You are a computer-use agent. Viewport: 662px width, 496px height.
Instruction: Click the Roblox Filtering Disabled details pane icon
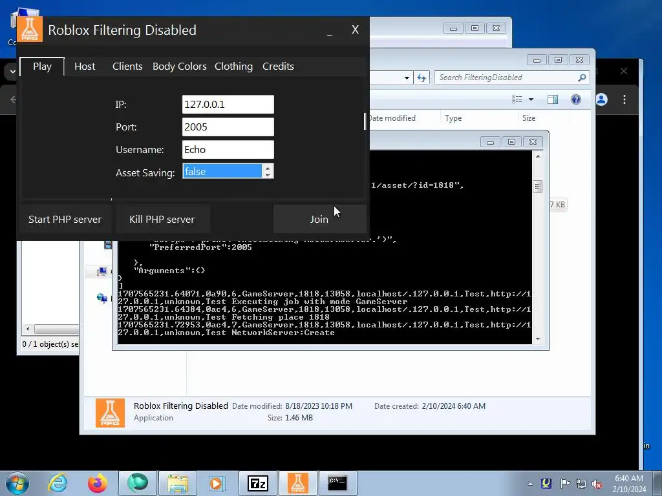110,413
